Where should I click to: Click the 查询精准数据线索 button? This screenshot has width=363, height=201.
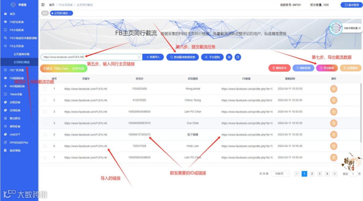183,57
